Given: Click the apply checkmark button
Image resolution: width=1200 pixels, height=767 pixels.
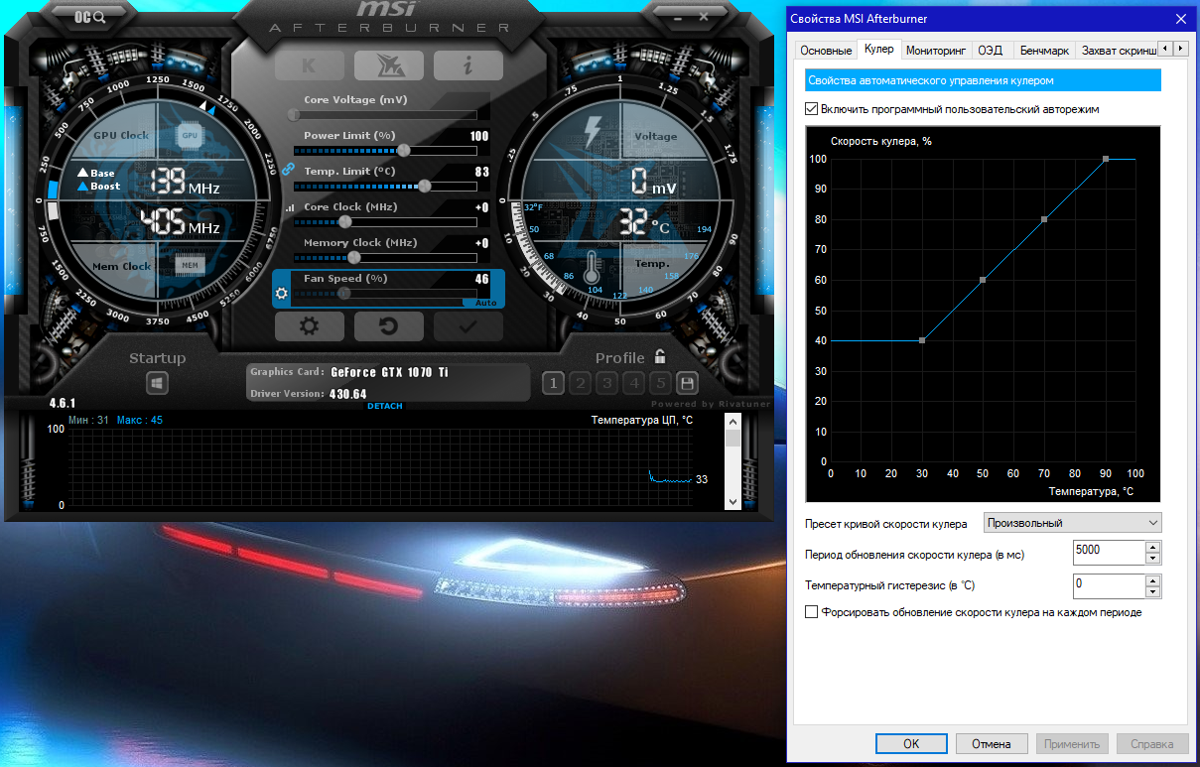Looking at the screenshot, I should [x=467, y=326].
